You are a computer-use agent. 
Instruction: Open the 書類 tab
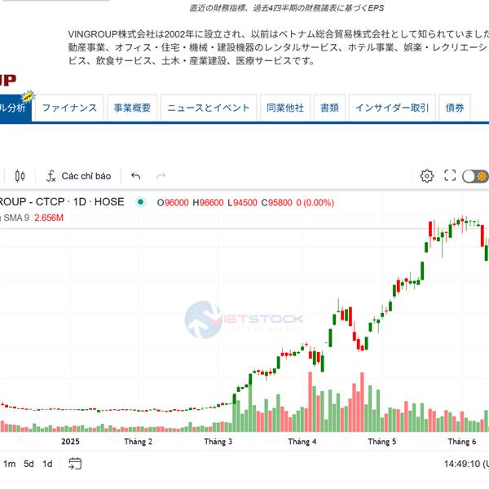pyautogui.click(x=329, y=108)
